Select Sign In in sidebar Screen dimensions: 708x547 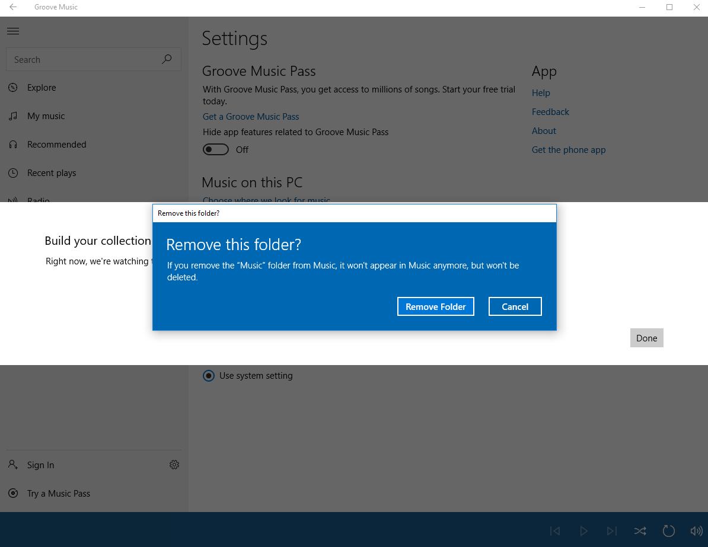(x=81, y=465)
